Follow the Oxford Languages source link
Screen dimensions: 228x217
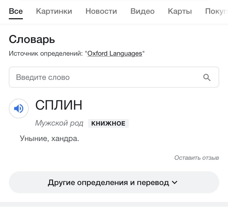[x=115, y=53]
